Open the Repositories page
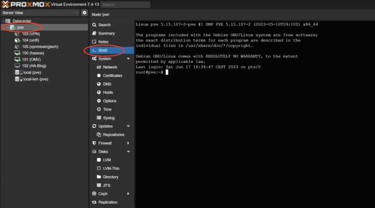 [x=113, y=135]
